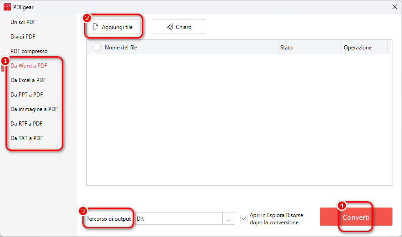The height and width of the screenshot is (237, 402).
Task: Select Unisci PDF in sidebar
Action: pos(23,22)
